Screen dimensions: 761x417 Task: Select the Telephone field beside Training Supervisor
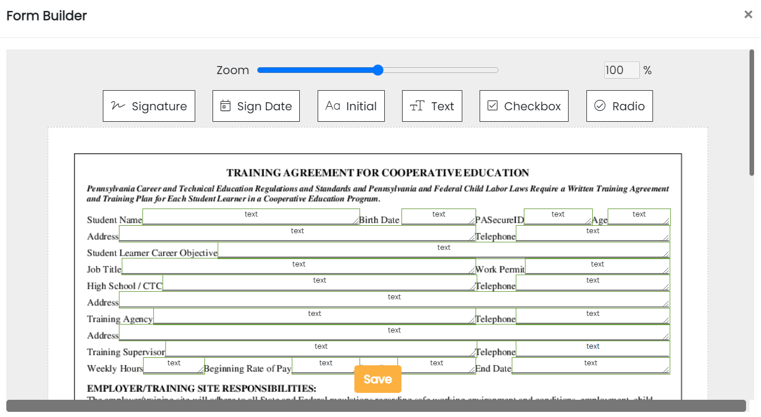(x=593, y=349)
